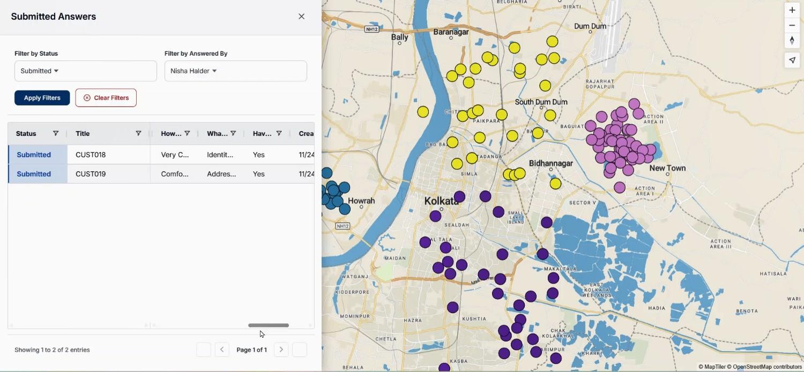
Task: Open filter icon on How... column
Action: click(187, 134)
